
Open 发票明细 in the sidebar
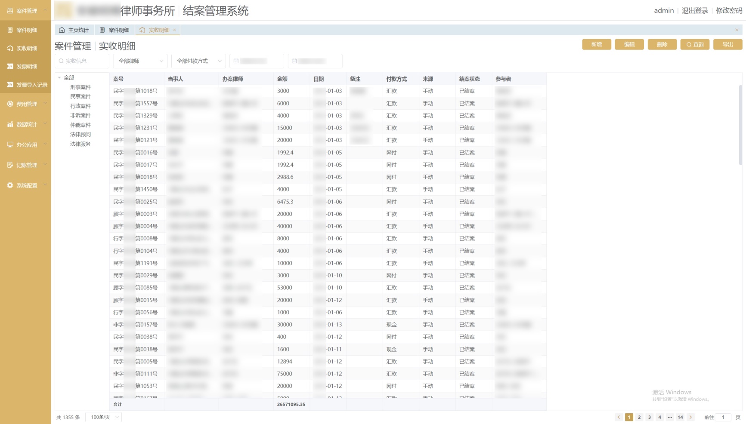[x=25, y=67]
